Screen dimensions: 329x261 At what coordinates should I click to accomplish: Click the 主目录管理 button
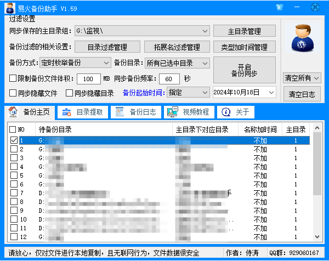(x=245, y=31)
